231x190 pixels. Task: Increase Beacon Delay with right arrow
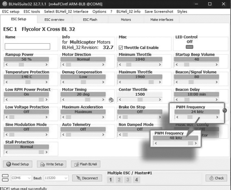pyautogui.click(x=217, y=99)
